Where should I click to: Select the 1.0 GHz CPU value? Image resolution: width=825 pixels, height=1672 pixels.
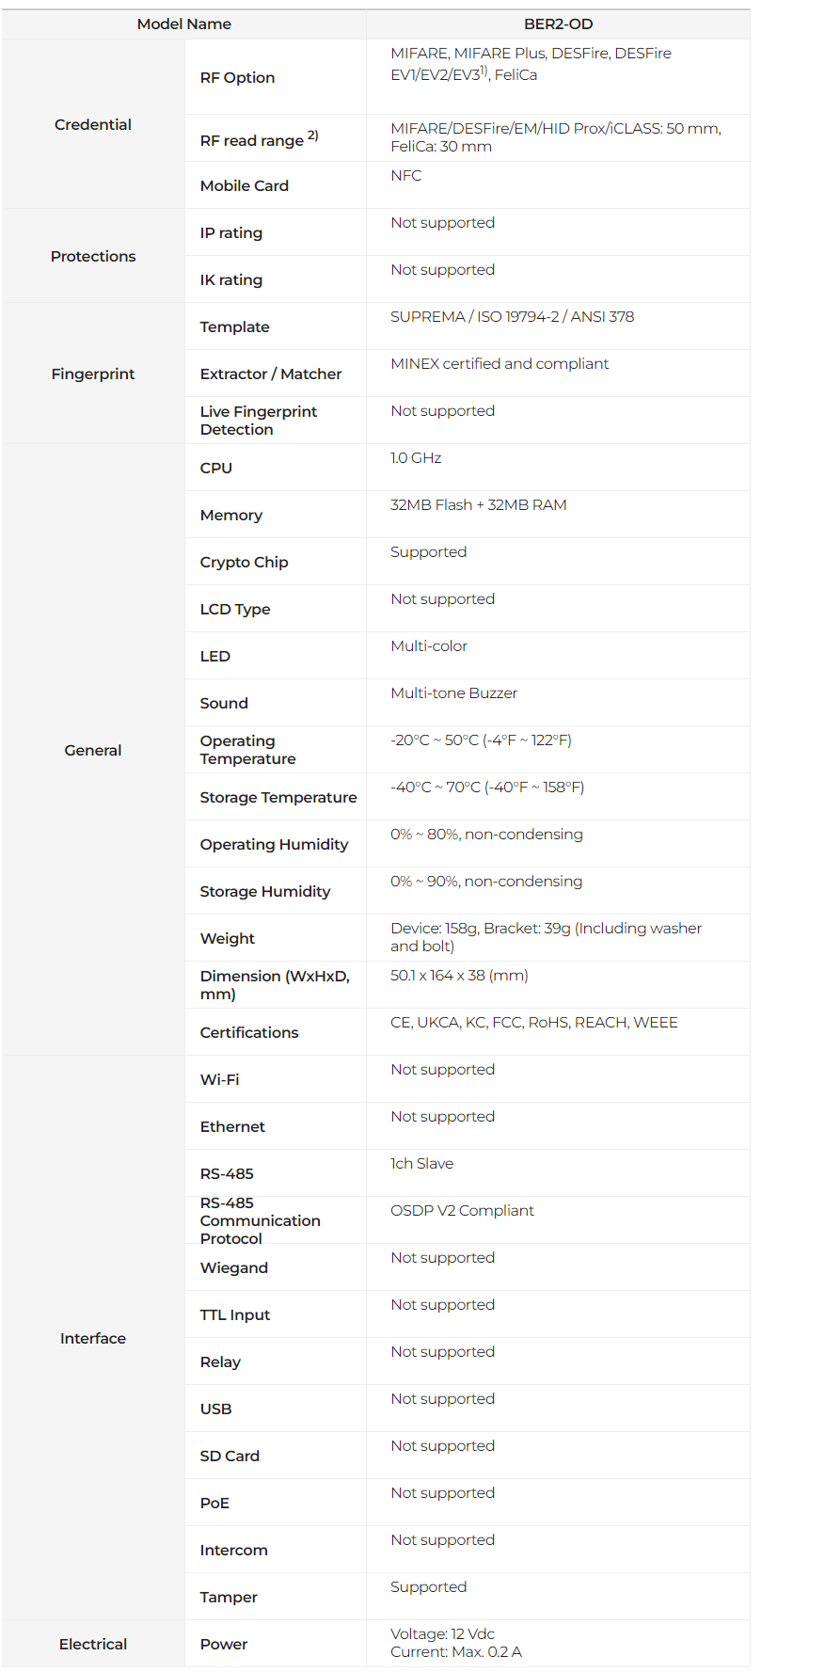click(416, 458)
